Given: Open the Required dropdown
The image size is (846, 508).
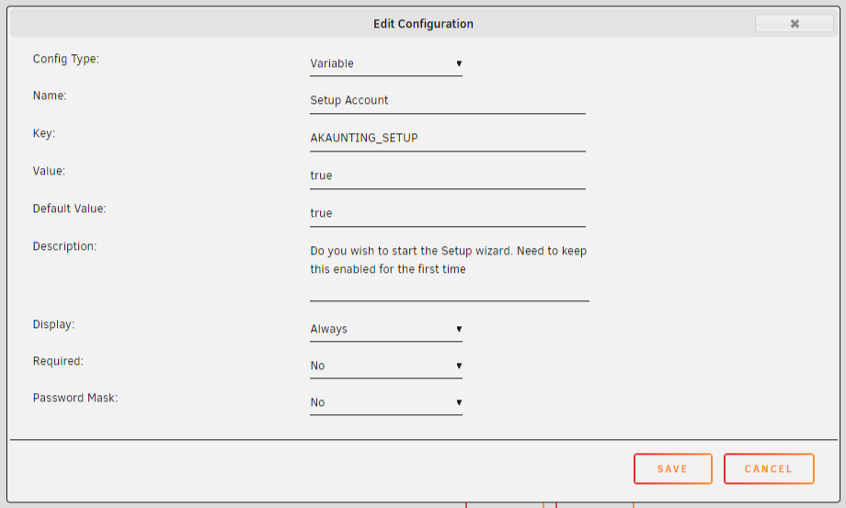Looking at the screenshot, I should (x=386, y=366).
